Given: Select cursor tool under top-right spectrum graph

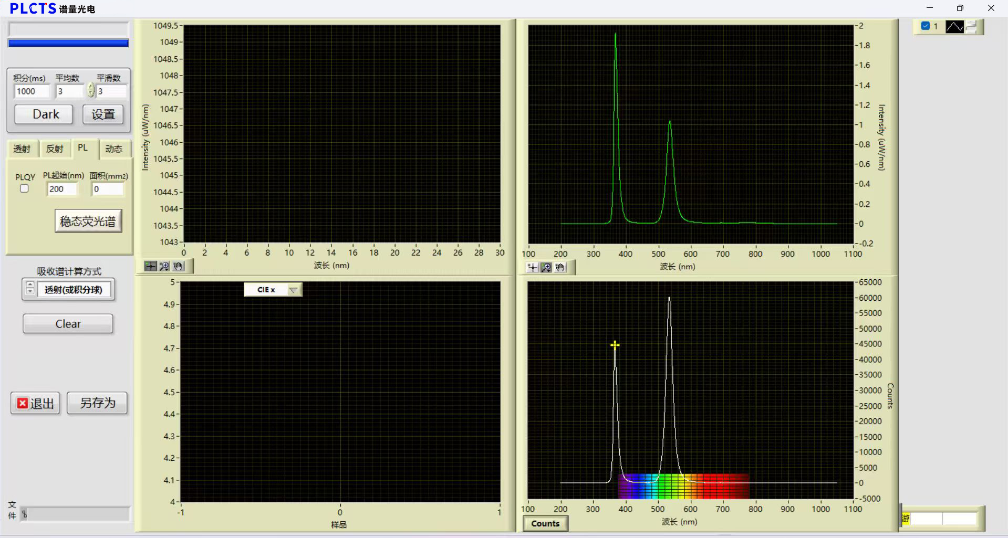Looking at the screenshot, I should click(x=533, y=268).
